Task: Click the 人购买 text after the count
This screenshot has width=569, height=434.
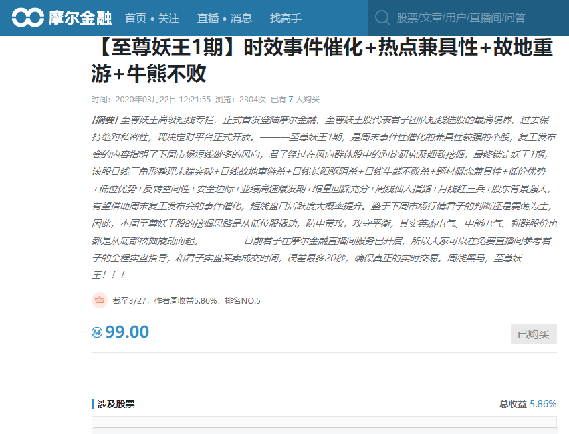Action: coord(307,100)
